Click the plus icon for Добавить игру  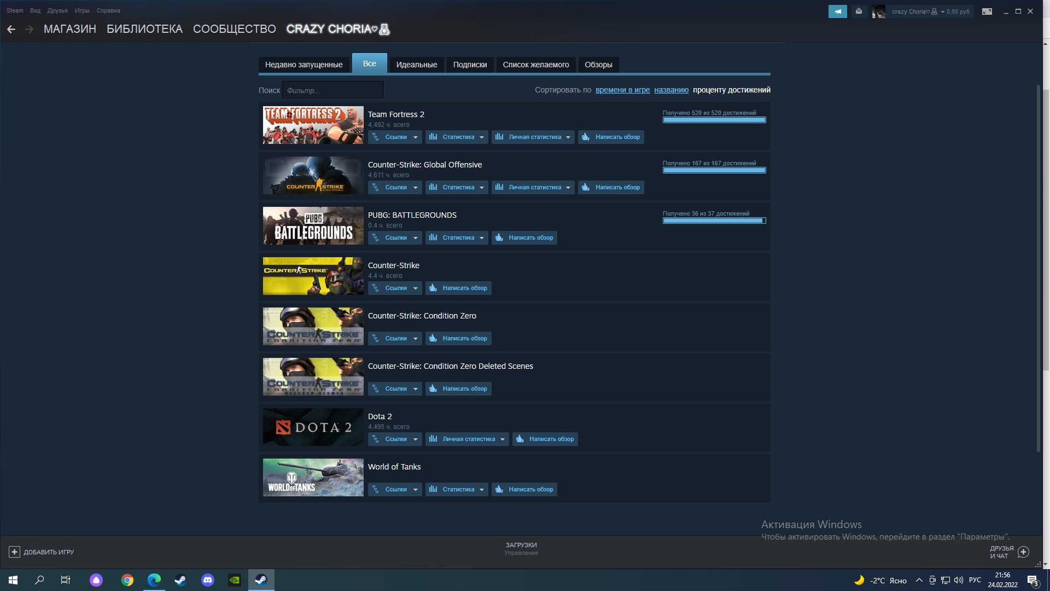14,552
